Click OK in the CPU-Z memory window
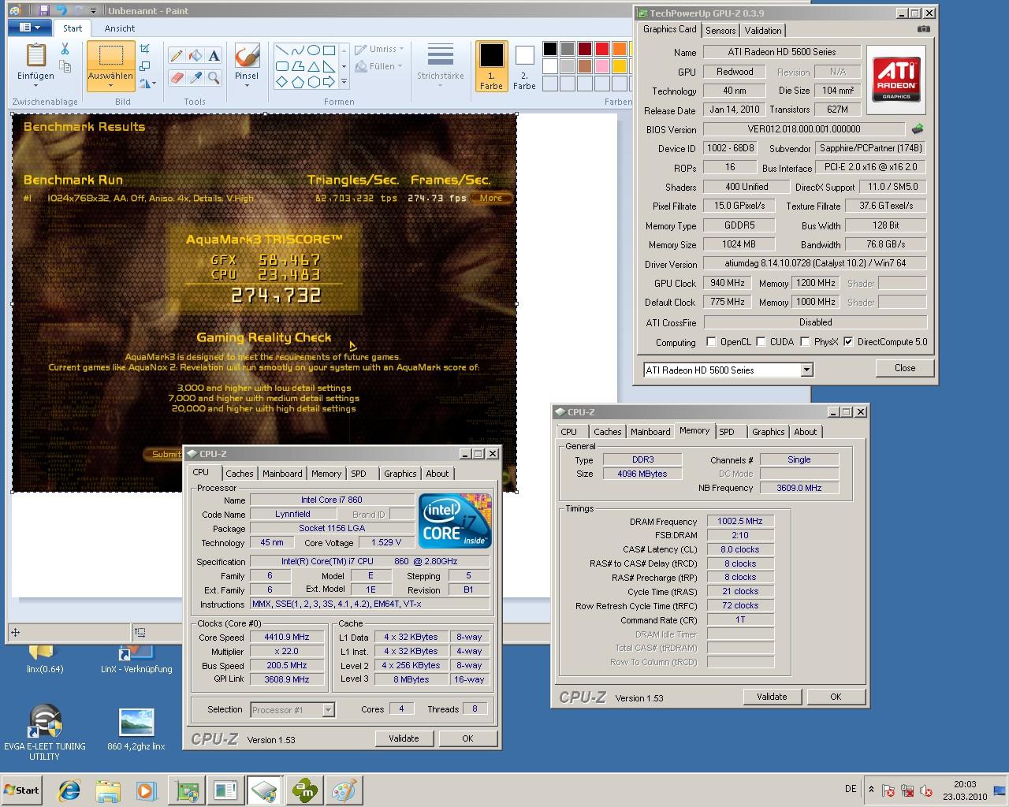The width and height of the screenshot is (1009, 807). pyautogui.click(x=836, y=697)
